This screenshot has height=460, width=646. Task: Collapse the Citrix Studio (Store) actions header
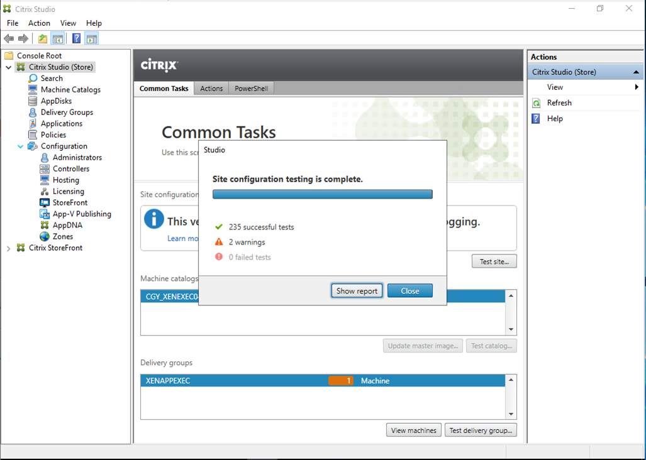(x=636, y=72)
